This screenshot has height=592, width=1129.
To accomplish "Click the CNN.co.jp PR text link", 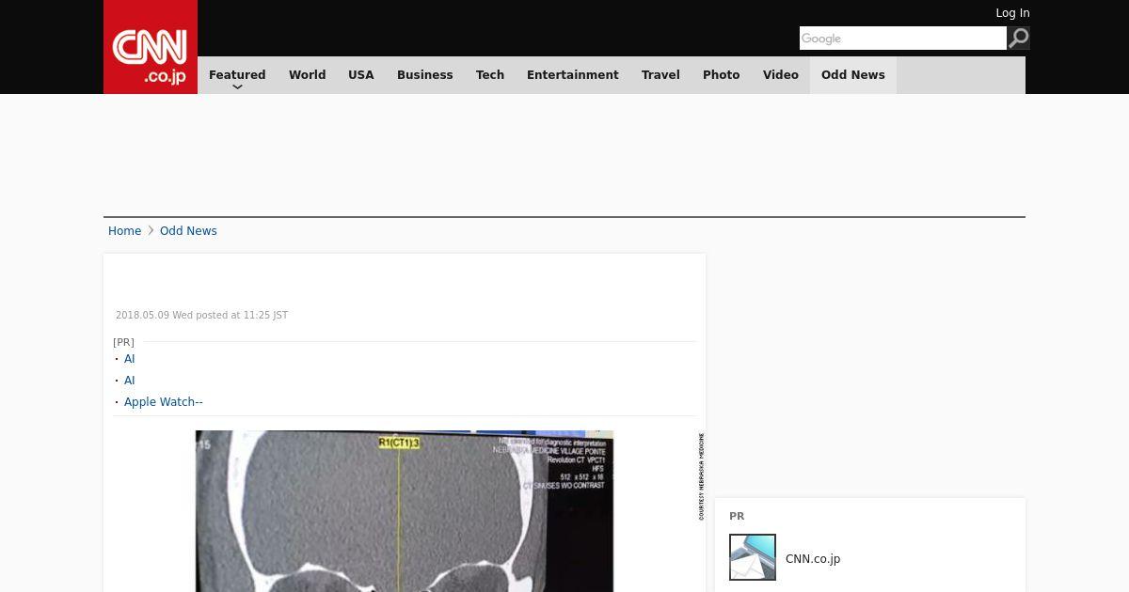I will pos(813,558).
